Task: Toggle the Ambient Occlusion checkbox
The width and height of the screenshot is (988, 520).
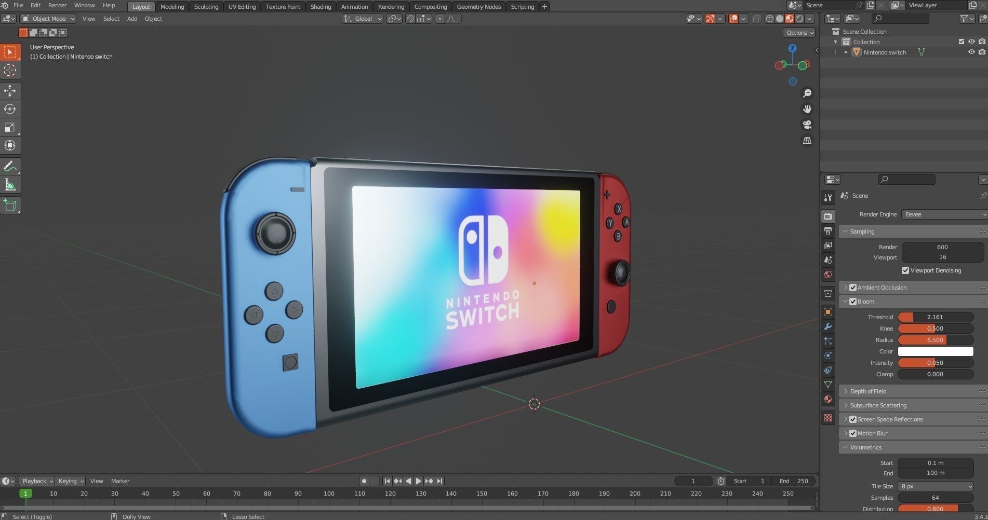Action: coord(853,288)
